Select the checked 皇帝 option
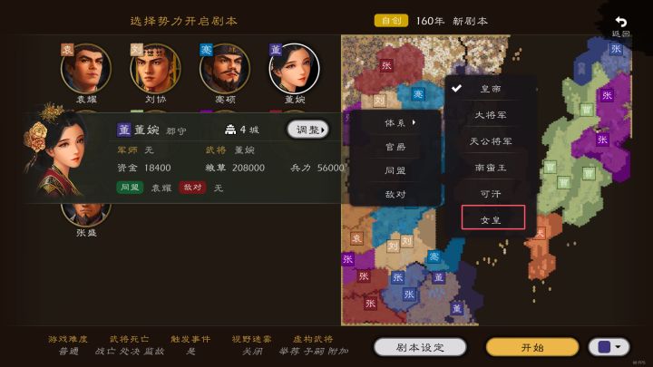 pyautogui.click(x=490, y=89)
